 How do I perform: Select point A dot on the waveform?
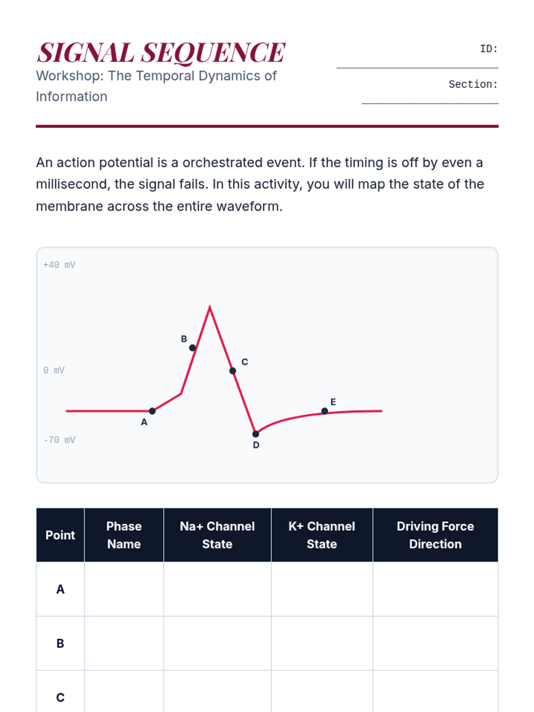click(x=152, y=411)
